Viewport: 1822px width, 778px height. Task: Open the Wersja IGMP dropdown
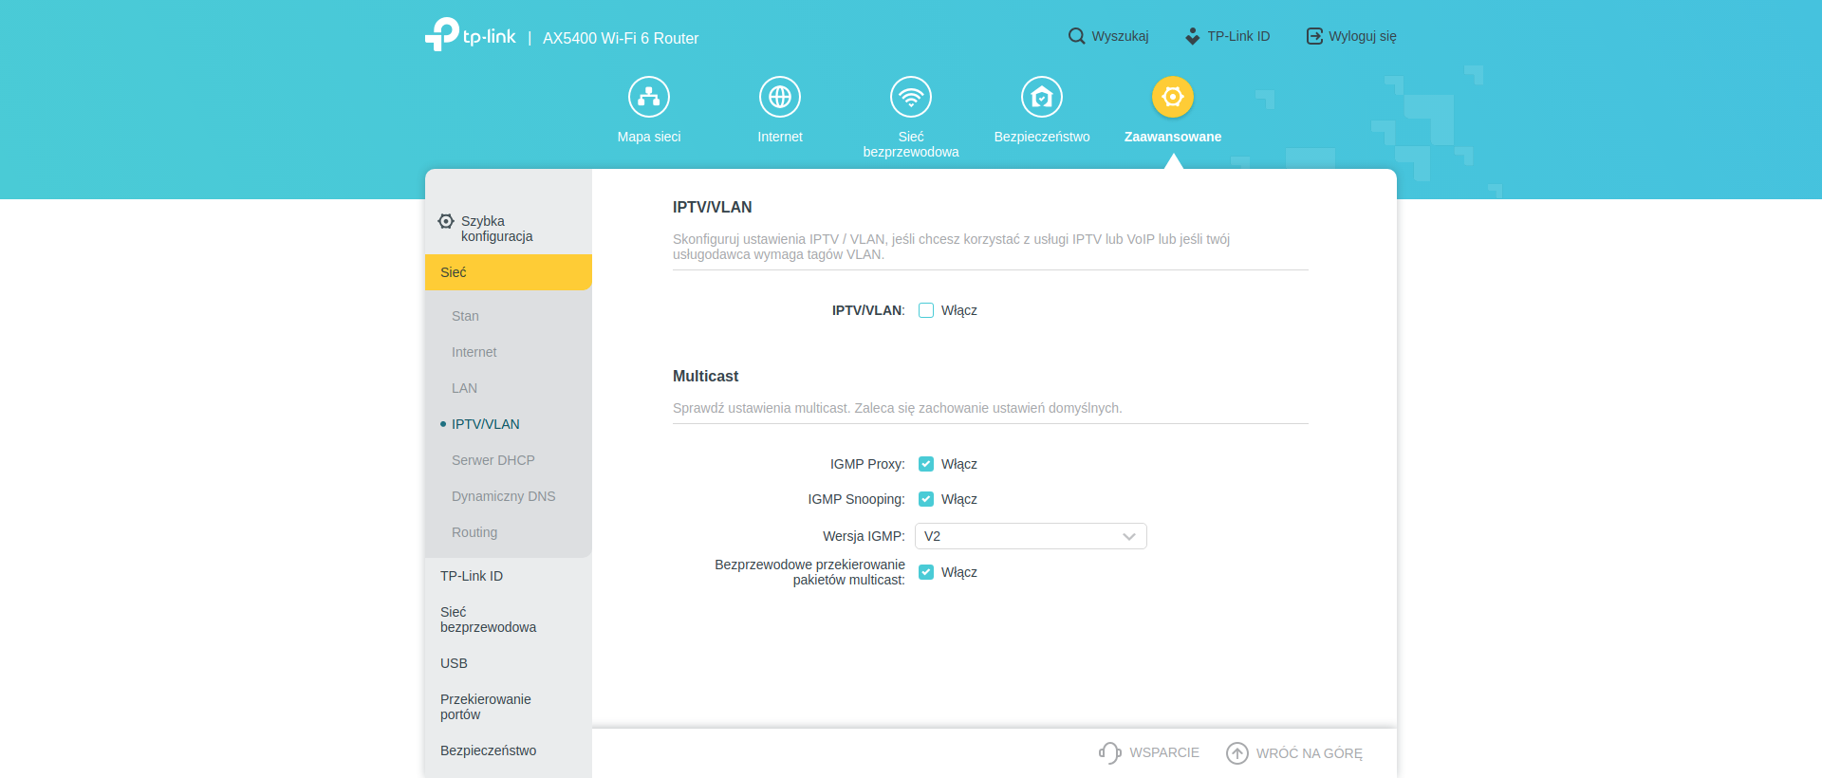tap(1031, 536)
